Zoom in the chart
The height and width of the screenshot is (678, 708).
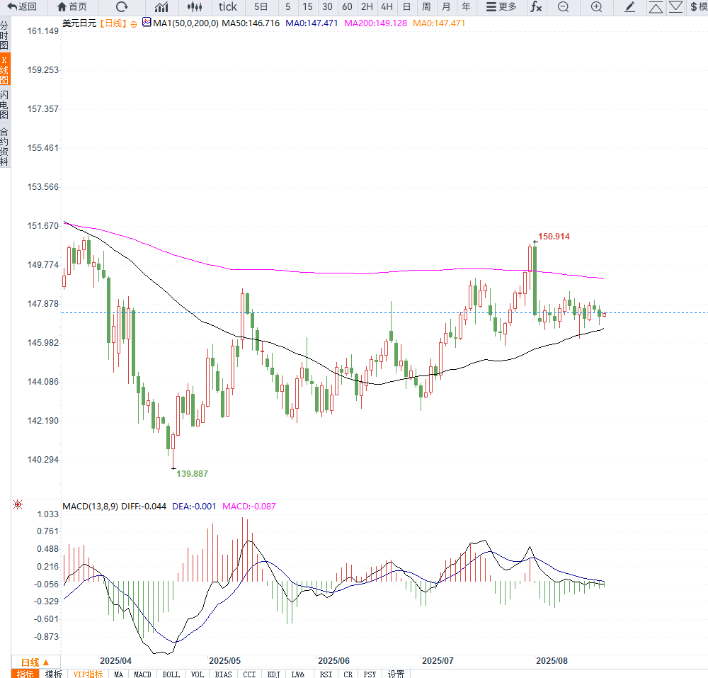tap(596, 7)
